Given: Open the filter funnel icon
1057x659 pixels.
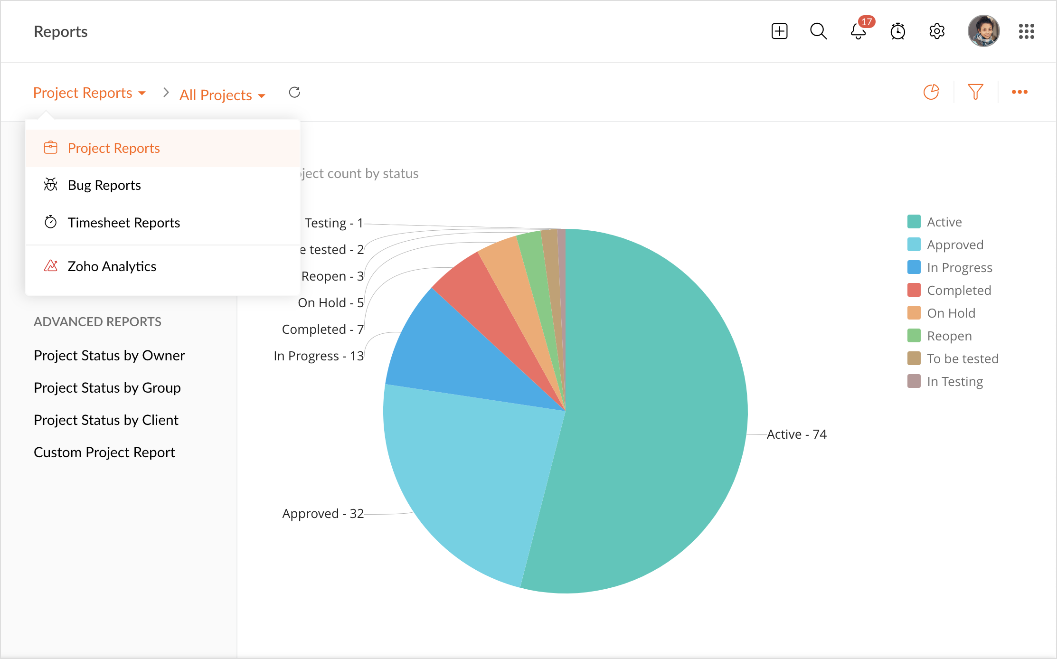Looking at the screenshot, I should tap(975, 92).
